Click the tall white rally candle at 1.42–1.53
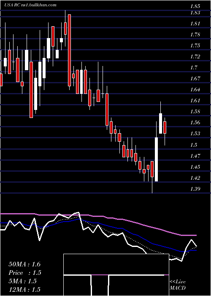This screenshot has height=296, width=211. (157, 159)
